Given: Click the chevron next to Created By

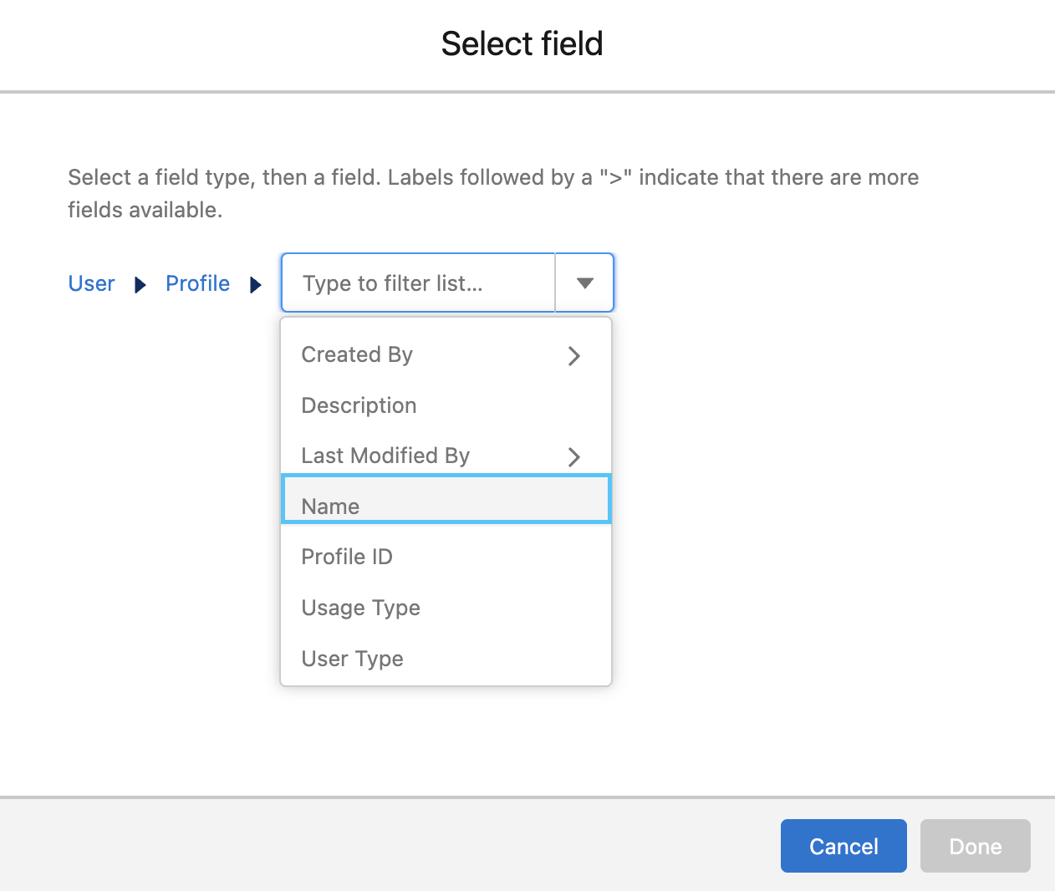Looking at the screenshot, I should (573, 356).
